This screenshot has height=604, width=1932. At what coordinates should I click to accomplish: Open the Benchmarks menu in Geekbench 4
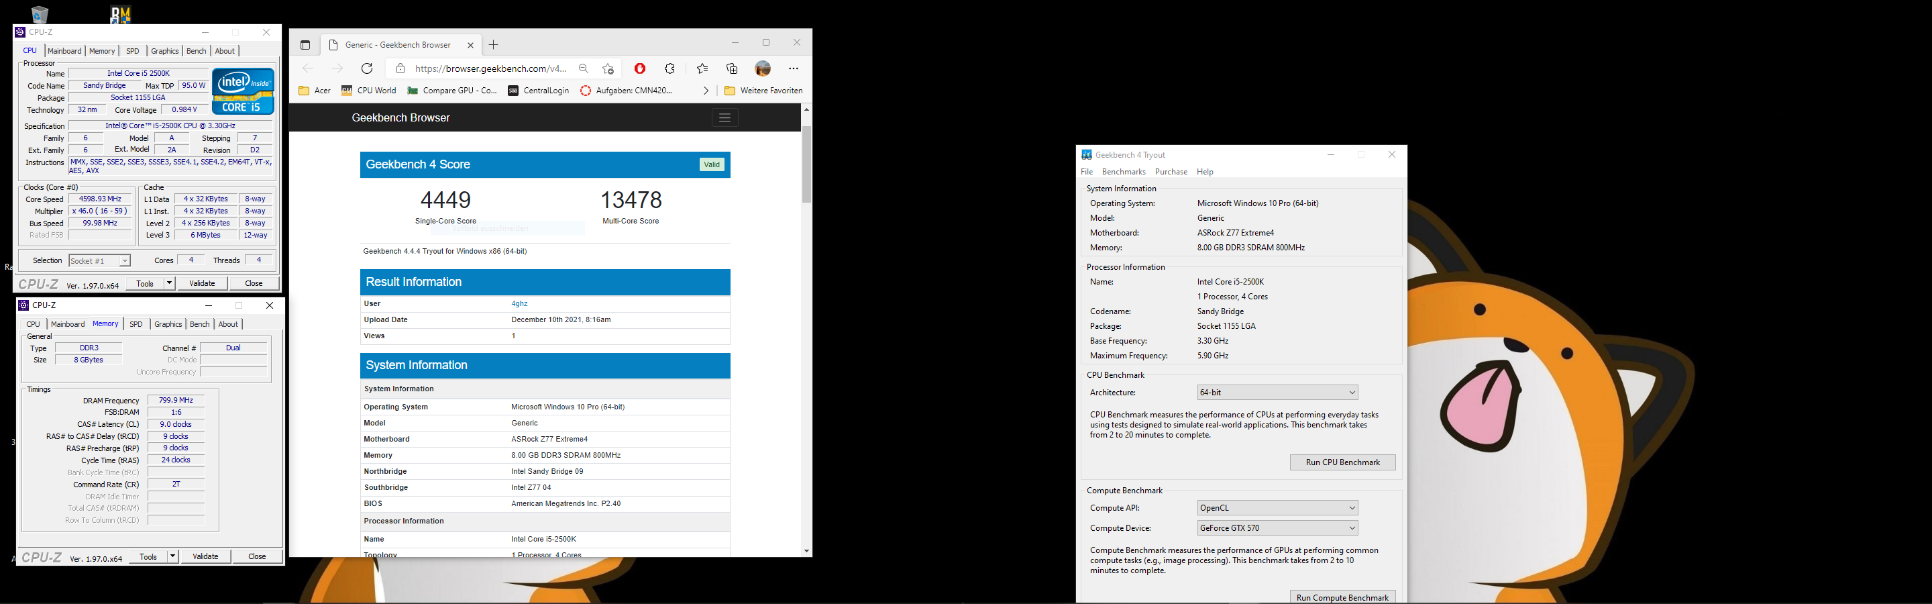coord(1124,172)
